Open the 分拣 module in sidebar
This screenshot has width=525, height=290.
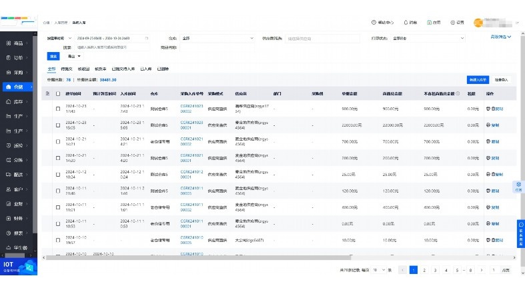(x=17, y=160)
